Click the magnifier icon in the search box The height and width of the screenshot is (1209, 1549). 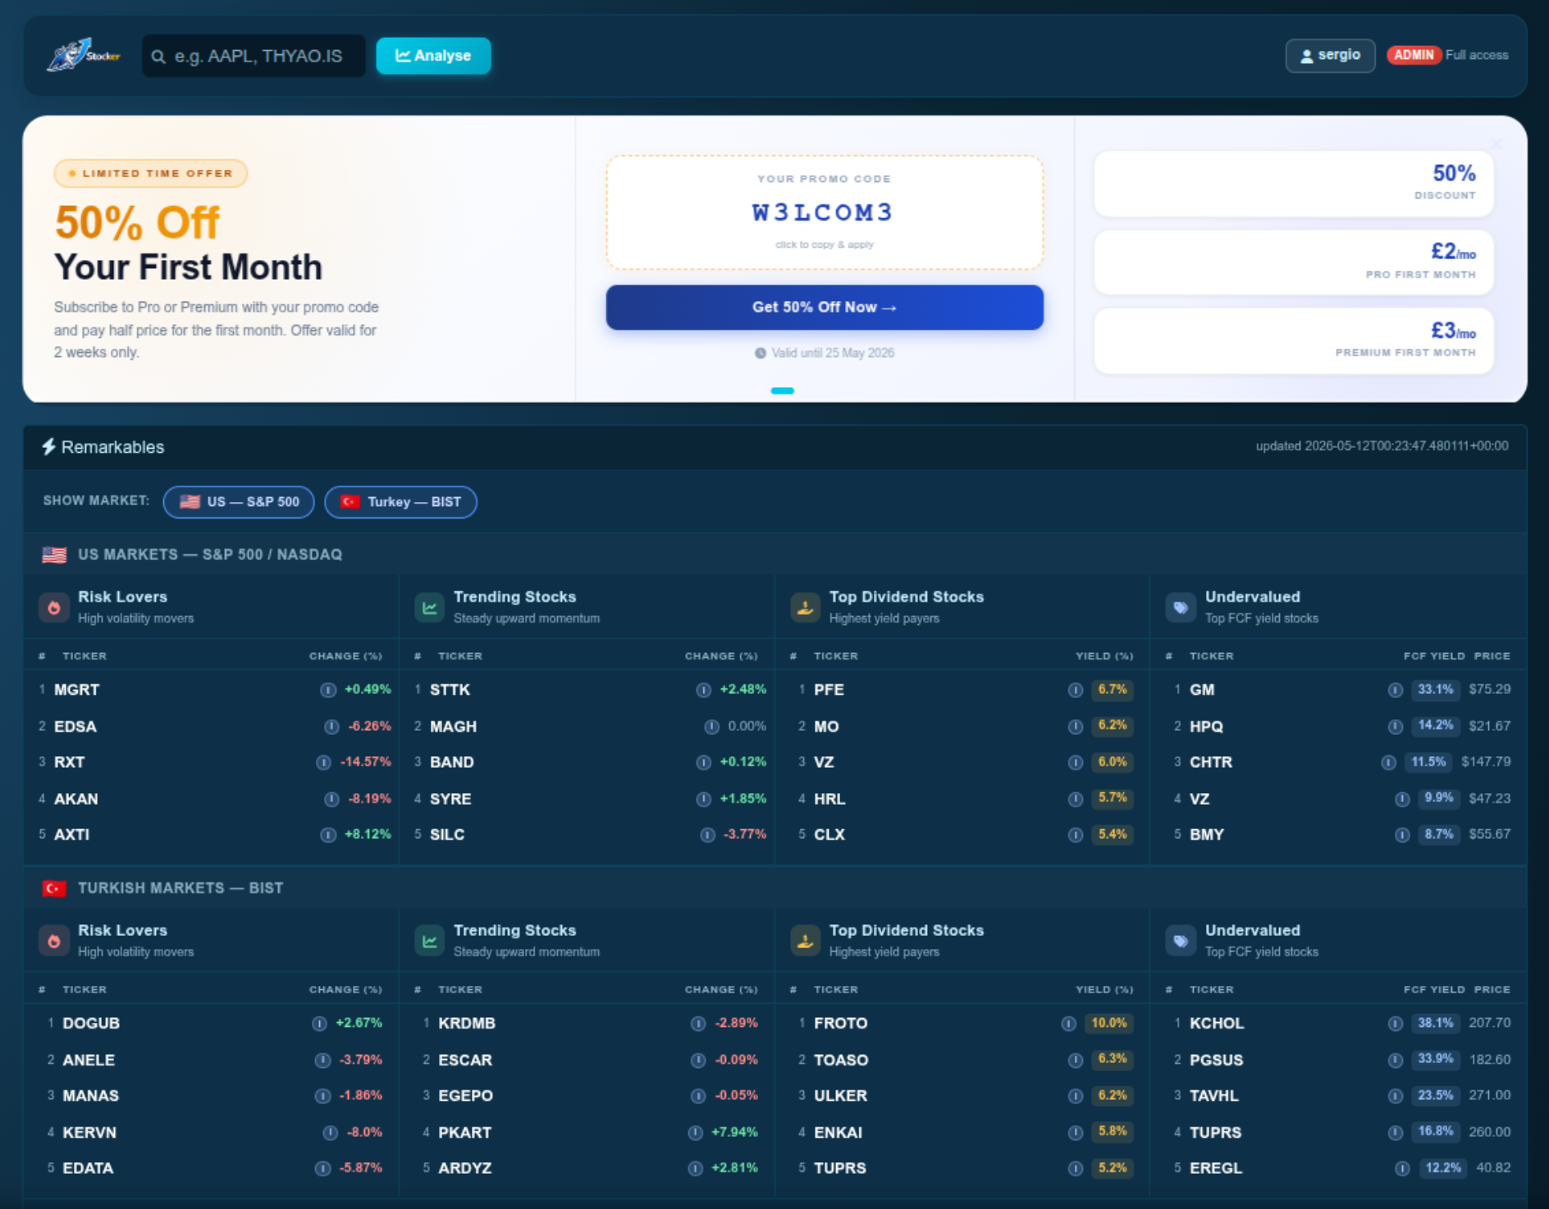(158, 57)
